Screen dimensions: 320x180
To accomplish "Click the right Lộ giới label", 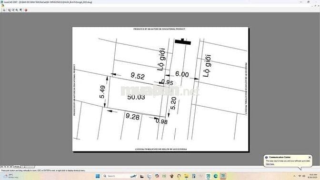I will pos(207,66).
